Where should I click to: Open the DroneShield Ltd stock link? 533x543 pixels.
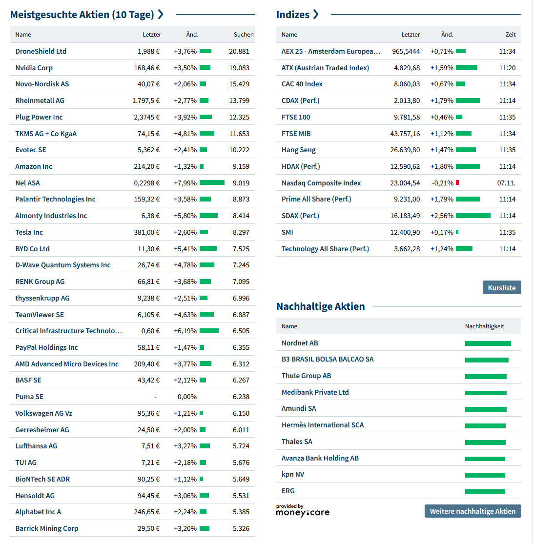[x=41, y=51]
